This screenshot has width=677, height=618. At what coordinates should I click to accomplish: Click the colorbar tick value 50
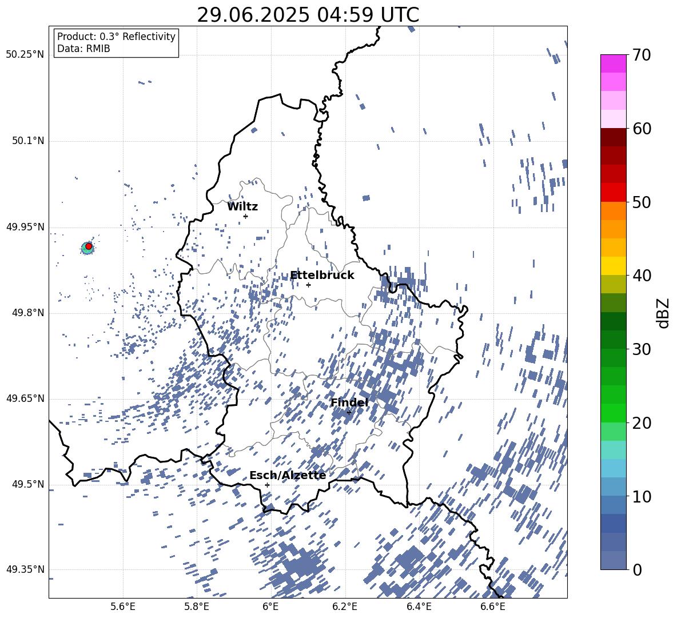point(642,202)
